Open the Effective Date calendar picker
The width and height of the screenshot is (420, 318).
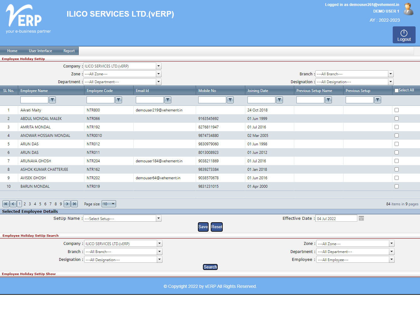(x=361, y=218)
